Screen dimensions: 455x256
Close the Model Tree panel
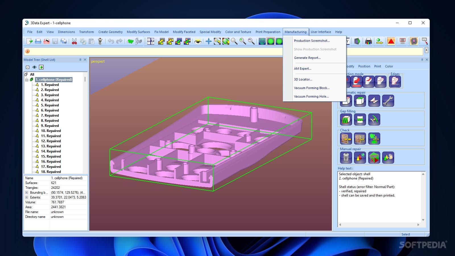tap(85, 60)
